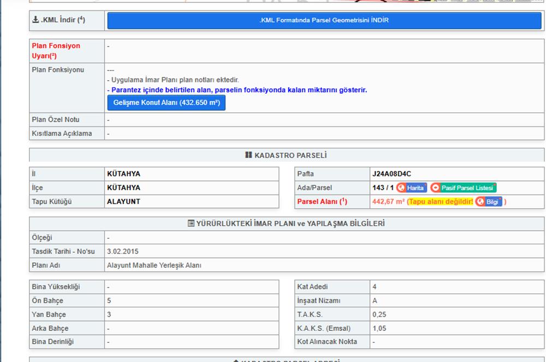The image size is (546, 362).
Task: Select the Kat Adedi value 4
Action: [375, 287]
